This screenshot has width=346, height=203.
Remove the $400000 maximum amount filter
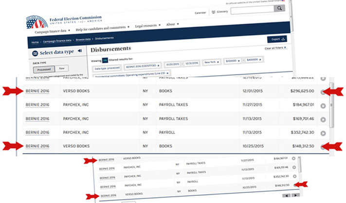(x=260, y=59)
